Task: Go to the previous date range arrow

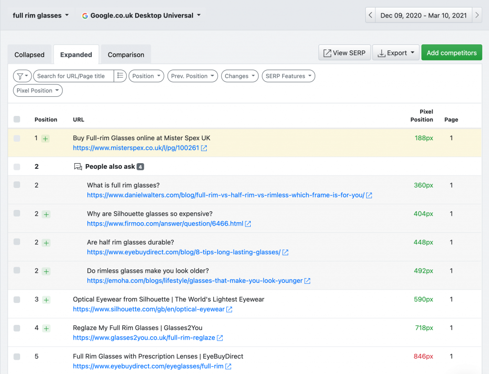Action: point(371,15)
